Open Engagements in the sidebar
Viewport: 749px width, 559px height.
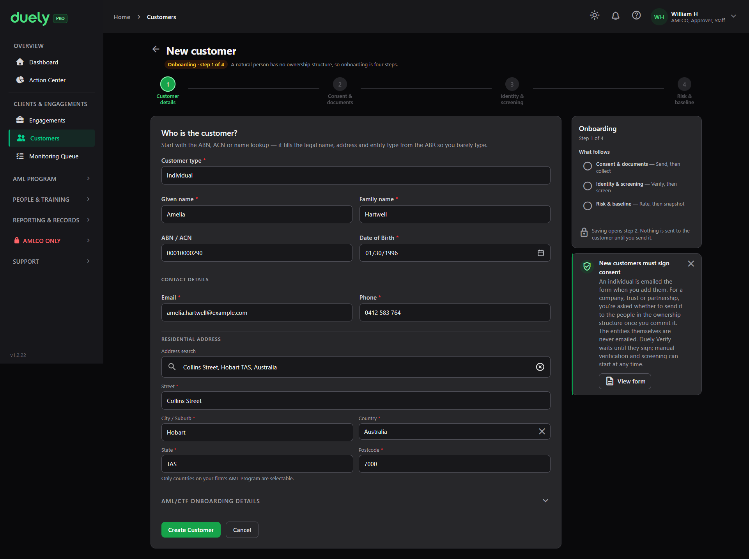pos(51,120)
